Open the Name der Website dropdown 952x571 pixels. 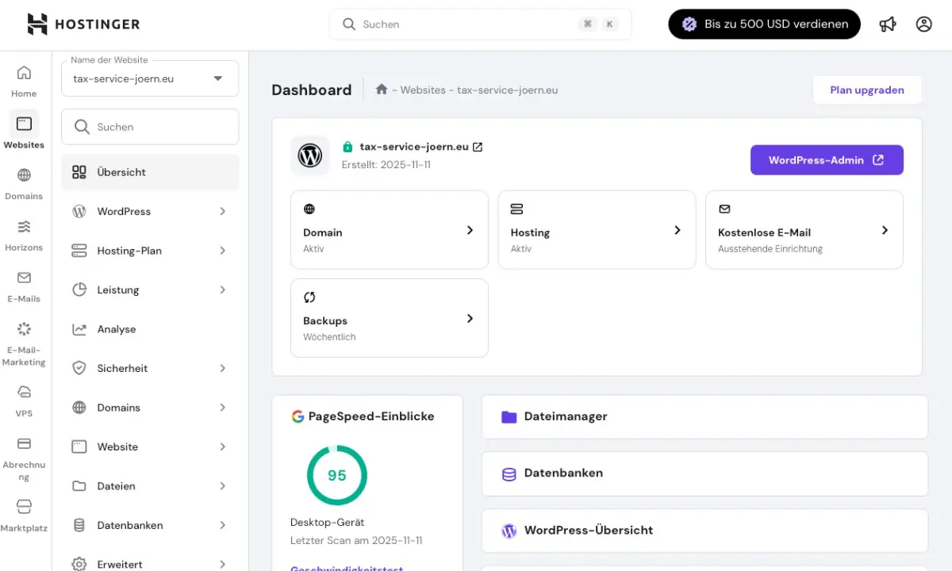(150, 79)
